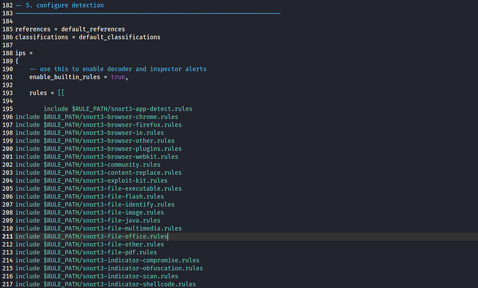Image resolution: width=478 pixels, height=288 pixels.
Task: Click include snort3-file-flash.rules line
Action: (x=90, y=196)
